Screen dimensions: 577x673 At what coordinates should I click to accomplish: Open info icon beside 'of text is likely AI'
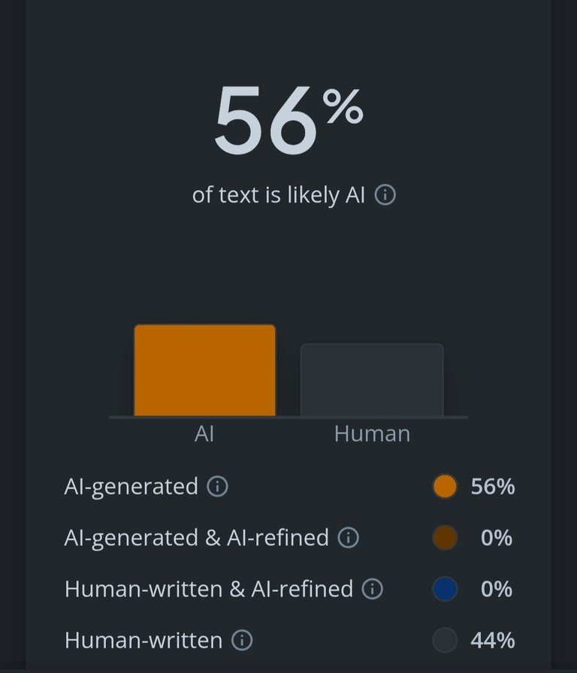point(385,195)
